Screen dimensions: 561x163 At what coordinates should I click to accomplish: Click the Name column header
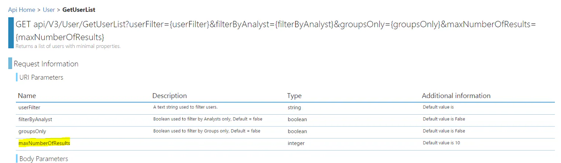[x=27, y=96]
